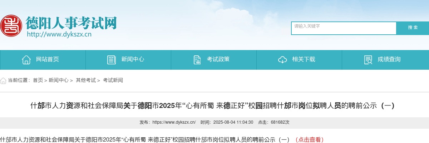Viewport: 429px width, 143px height.
Task: Focus the 请输入关键字 search field
Action: point(344,28)
